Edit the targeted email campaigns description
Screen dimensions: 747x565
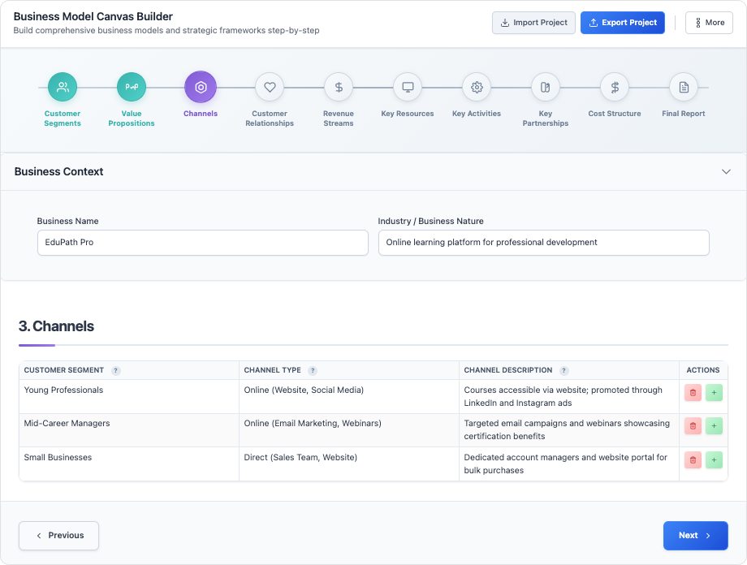point(569,429)
